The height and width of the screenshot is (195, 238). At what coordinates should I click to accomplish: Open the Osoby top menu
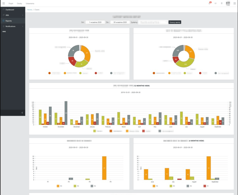coord(20,3)
